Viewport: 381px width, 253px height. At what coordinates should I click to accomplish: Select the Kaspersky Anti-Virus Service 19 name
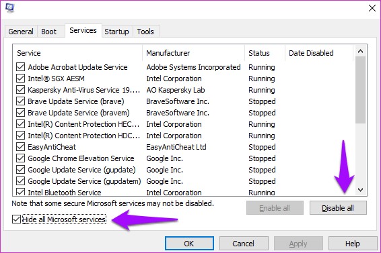(x=84, y=90)
